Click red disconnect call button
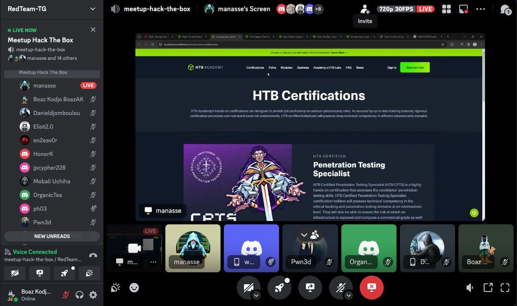517x306 pixels. (371, 287)
